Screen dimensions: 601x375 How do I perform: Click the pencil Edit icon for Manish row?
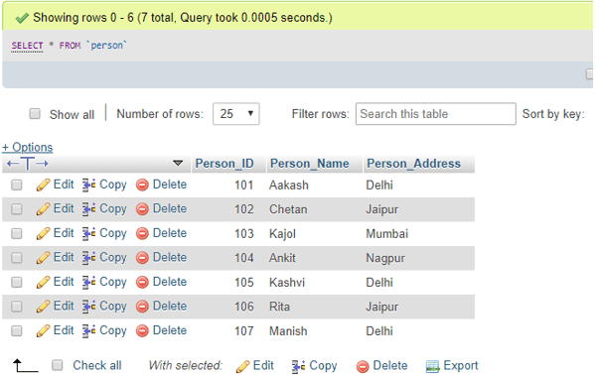43,331
